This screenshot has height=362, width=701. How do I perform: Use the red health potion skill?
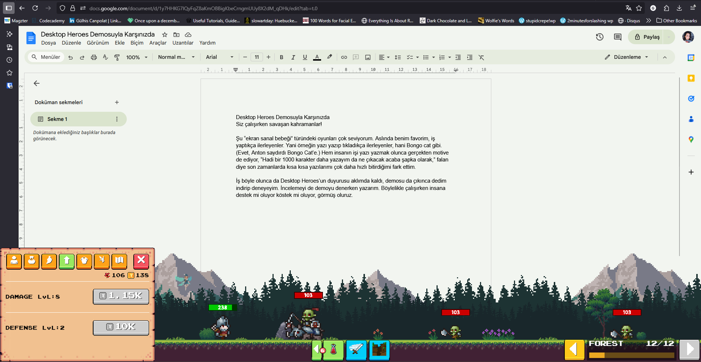(x=333, y=350)
